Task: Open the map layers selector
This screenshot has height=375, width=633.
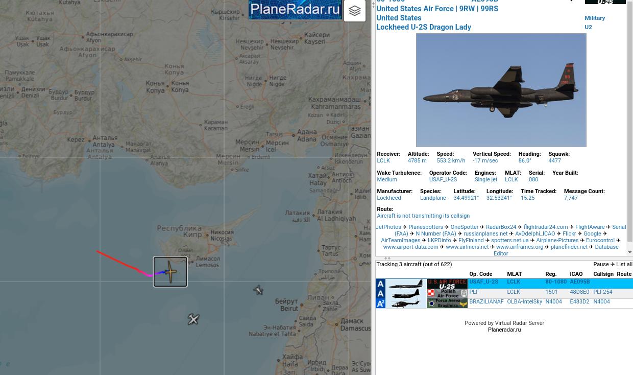Action: tap(354, 11)
